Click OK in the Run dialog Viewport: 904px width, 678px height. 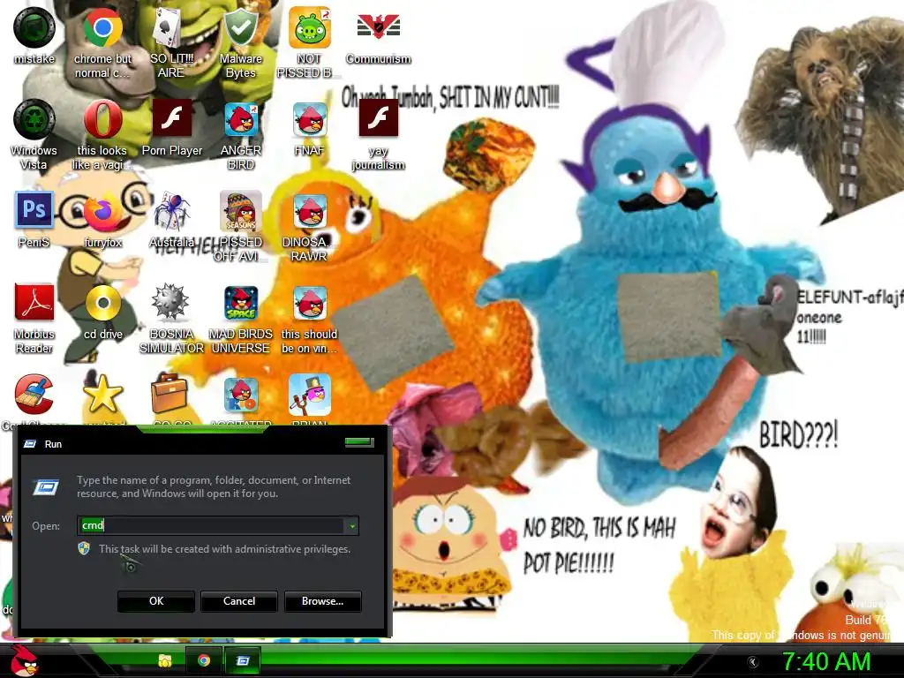coord(156,600)
